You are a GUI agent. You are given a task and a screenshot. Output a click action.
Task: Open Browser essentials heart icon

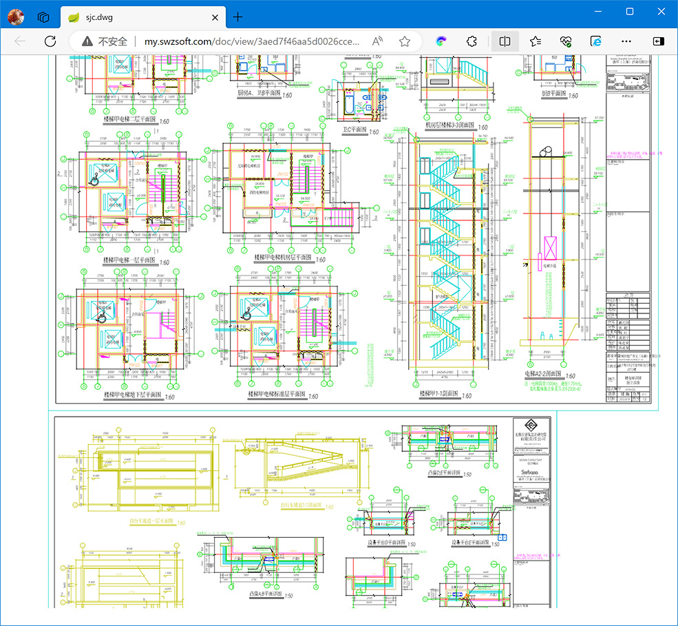coord(566,41)
